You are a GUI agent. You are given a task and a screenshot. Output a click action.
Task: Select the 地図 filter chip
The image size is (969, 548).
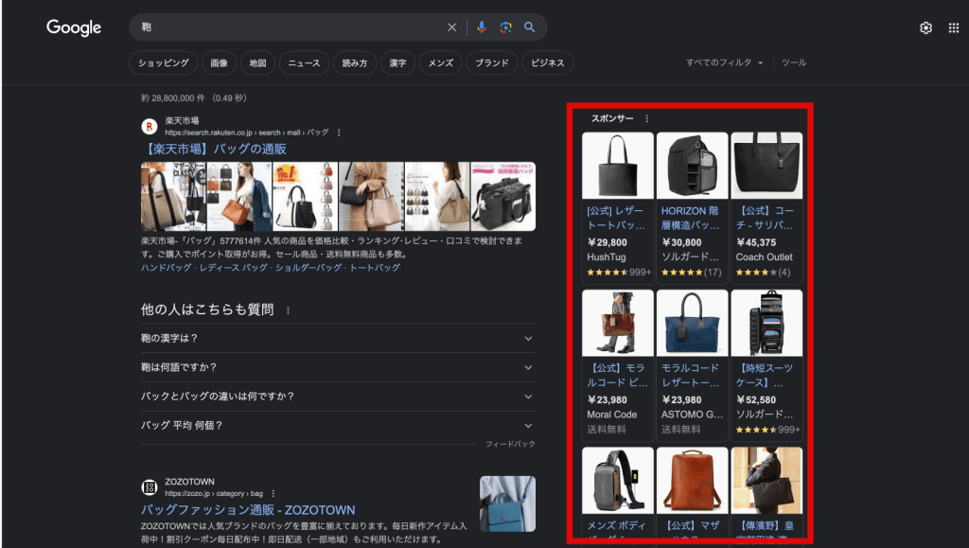click(x=257, y=63)
